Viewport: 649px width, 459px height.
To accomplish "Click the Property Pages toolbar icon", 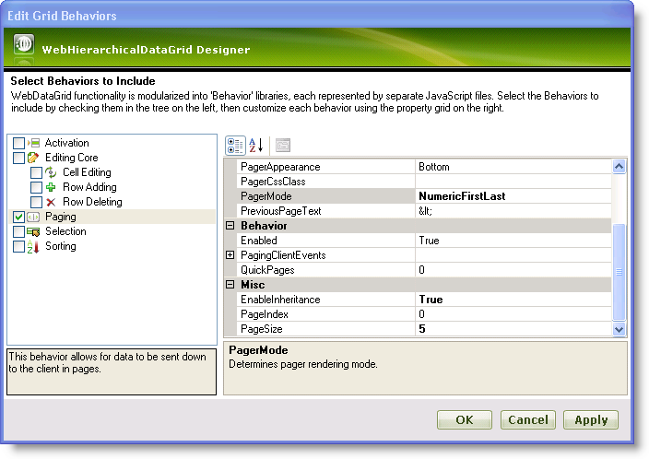I will (283, 146).
